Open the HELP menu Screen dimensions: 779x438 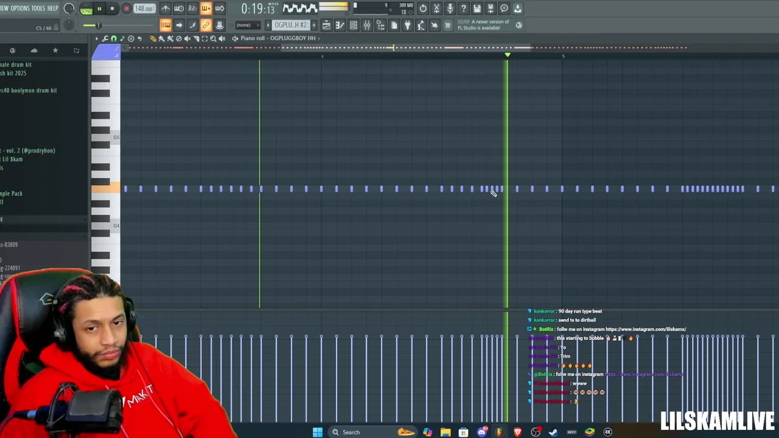pyautogui.click(x=53, y=8)
